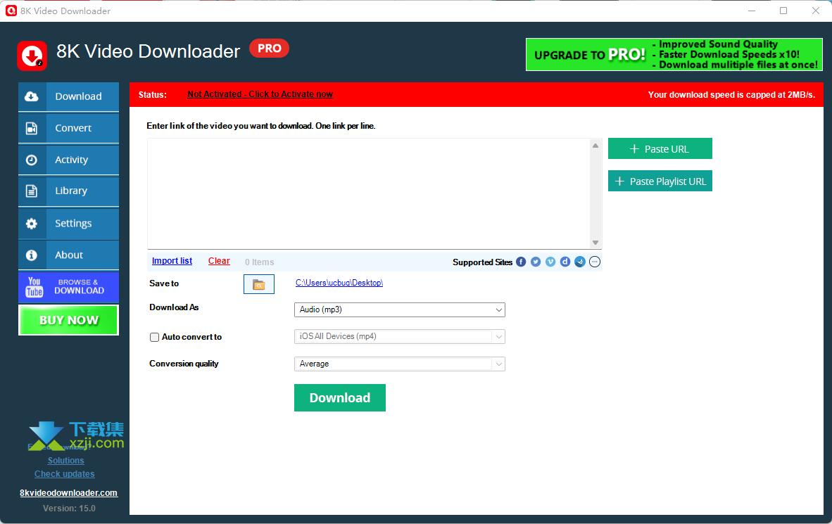Enable the Auto convert to checkbox
The image size is (832, 524).
154,338
